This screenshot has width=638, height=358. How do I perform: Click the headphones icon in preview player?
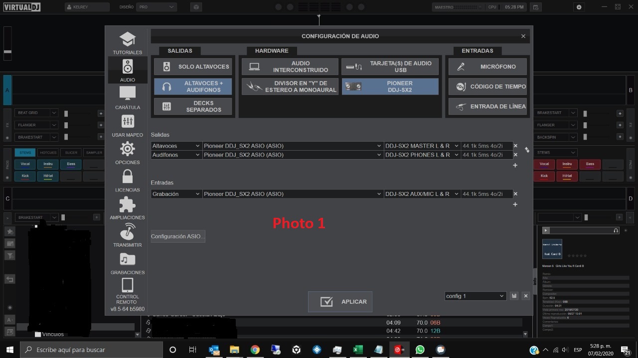(616, 230)
